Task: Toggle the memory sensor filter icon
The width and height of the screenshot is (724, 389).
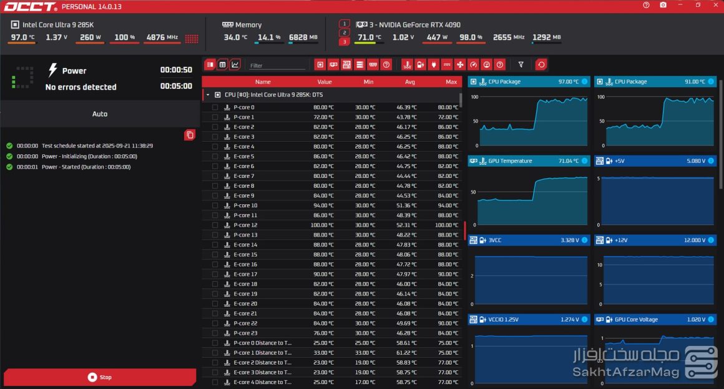Action: 373,65
